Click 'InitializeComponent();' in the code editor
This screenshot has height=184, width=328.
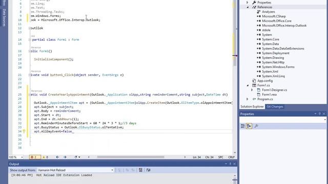[x=54, y=59]
